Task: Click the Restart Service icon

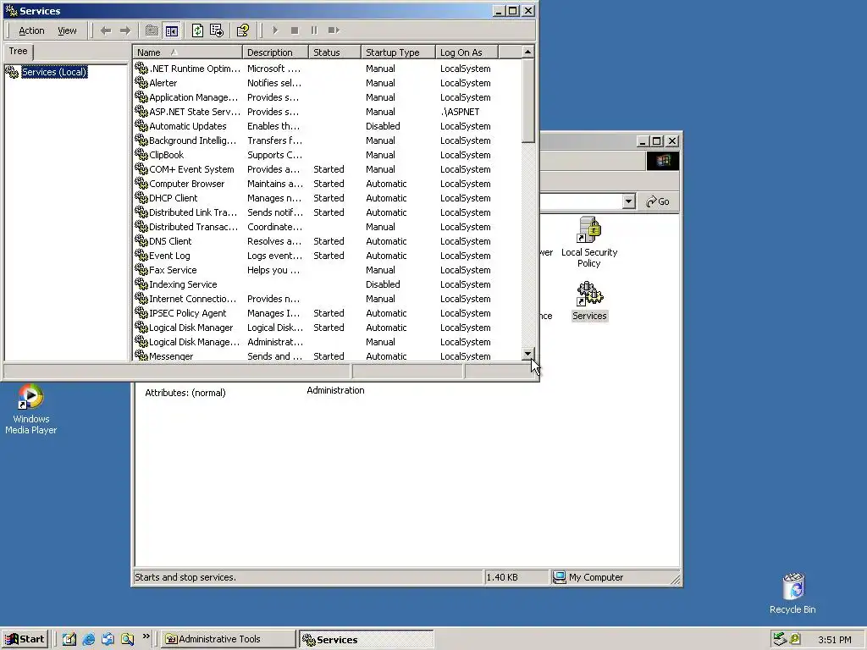Action: pyautogui.click(x=334, y=30)
